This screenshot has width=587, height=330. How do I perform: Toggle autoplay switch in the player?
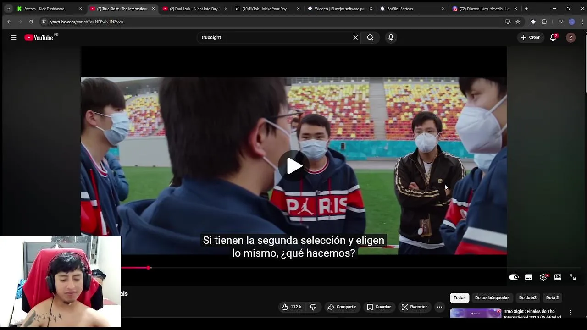click(x=514, y=277)
